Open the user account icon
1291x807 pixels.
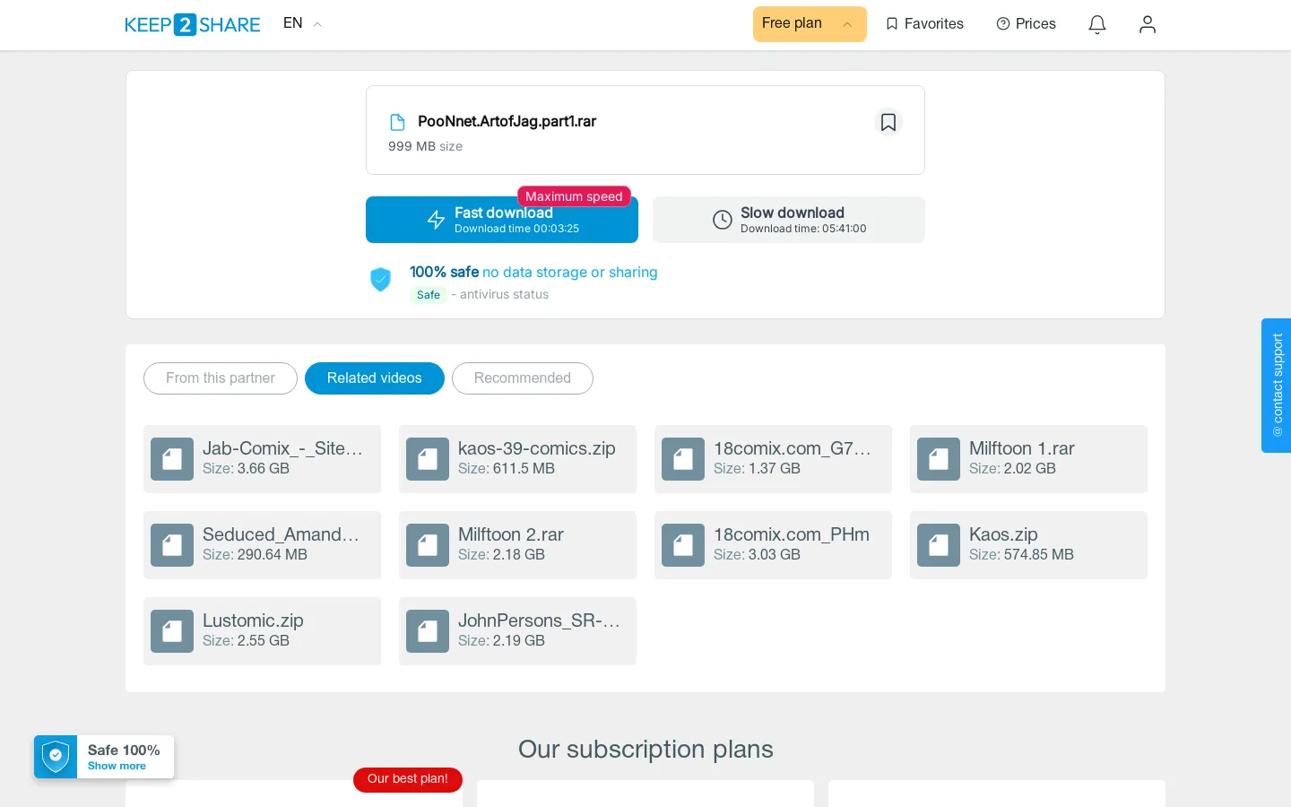[x=1148, y=24]
